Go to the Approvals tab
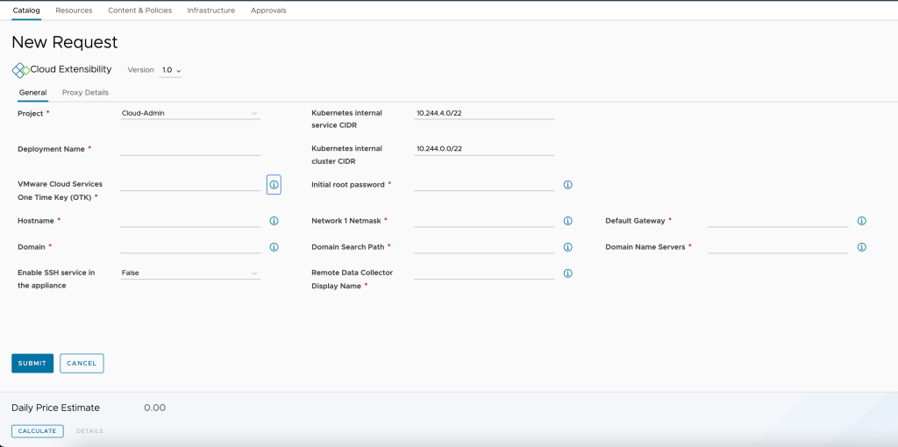The width and height of the screenshot is (898, 447). point(268,11)
